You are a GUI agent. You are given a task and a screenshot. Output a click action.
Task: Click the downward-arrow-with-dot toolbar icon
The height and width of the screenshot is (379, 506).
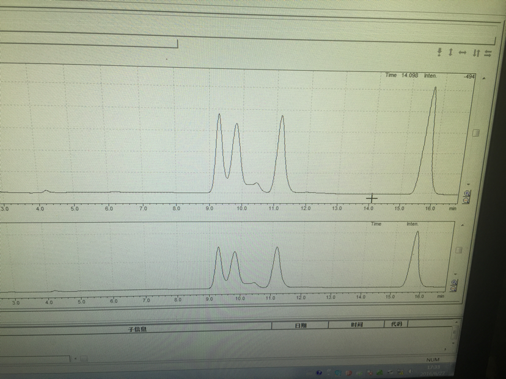(439, 52)
